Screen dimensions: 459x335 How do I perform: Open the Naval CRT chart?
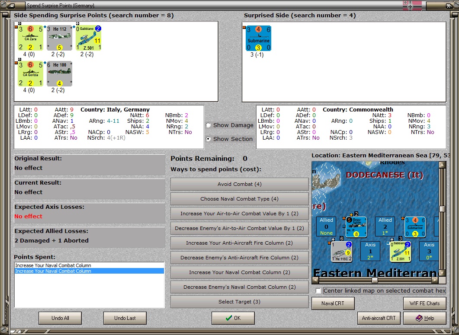333,303
